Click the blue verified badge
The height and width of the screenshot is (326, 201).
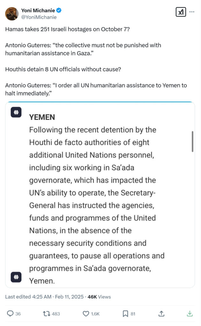(59, 11)
